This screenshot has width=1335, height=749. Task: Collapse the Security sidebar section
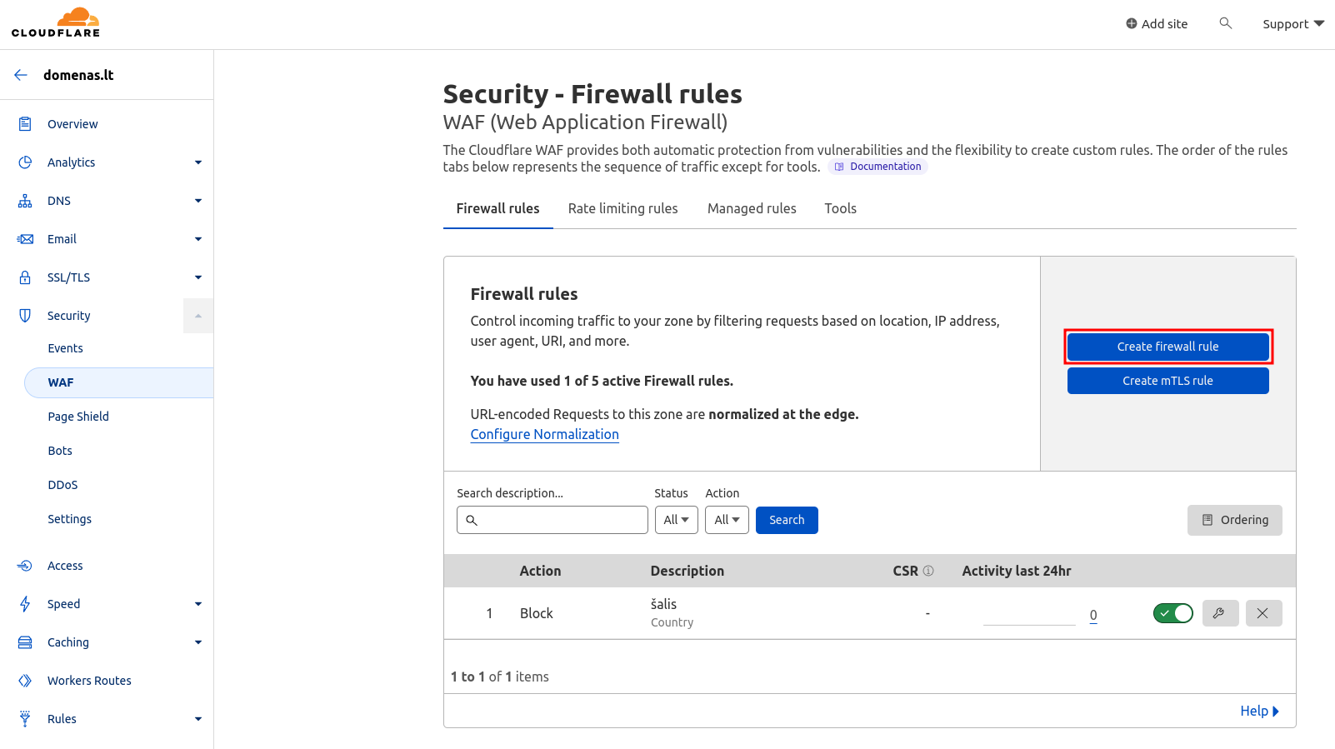coord(197,316)
